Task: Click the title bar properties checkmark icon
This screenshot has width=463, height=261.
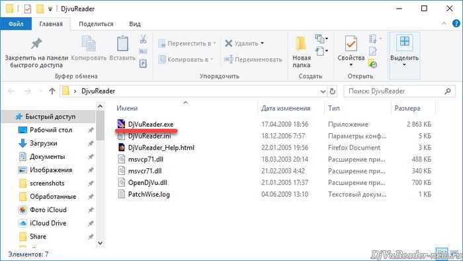Action: click(x=28, y=9)
